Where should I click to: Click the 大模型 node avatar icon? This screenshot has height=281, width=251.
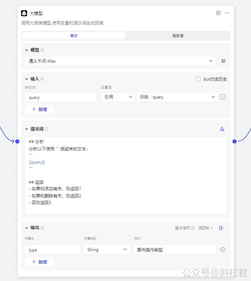click(24, 13)
